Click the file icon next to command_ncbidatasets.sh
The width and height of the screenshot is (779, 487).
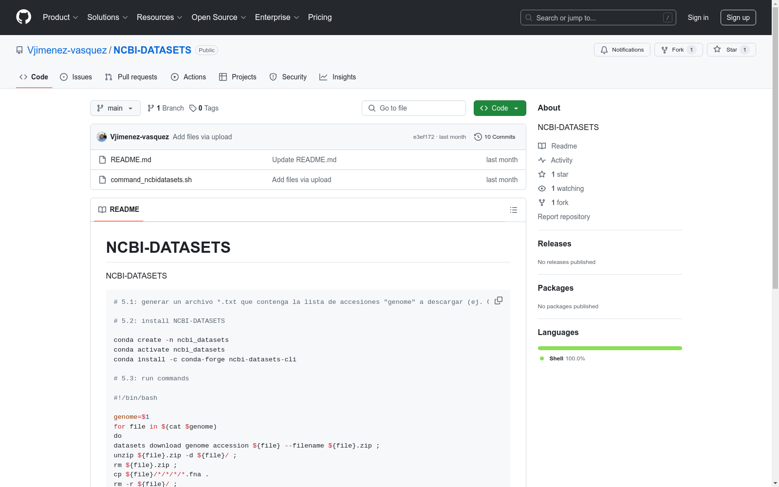click(102, 180)
